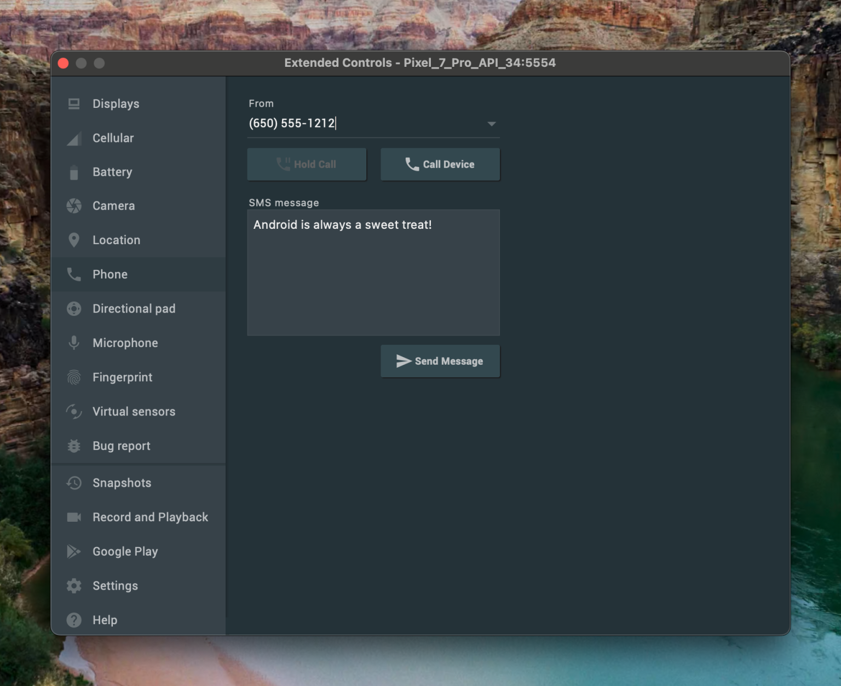Click the Snapshots history icon
The width and height of the screenshot is (841, 686).
tap(74, 483)
